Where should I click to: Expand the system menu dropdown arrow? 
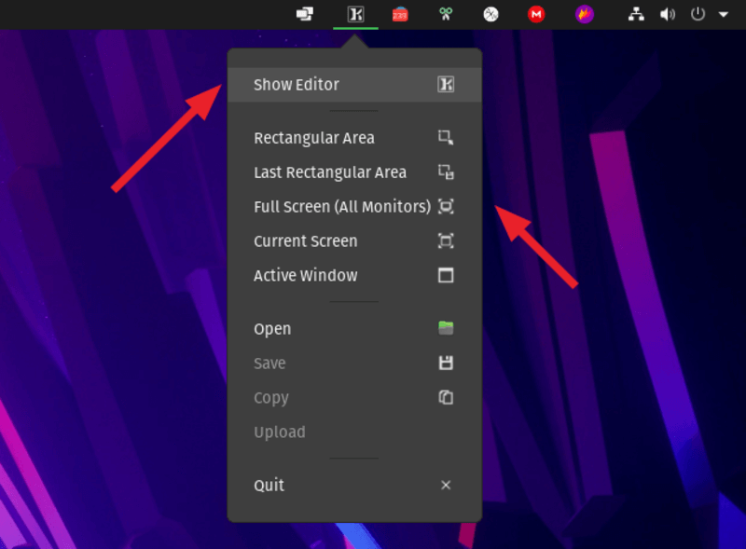[724, 14]
